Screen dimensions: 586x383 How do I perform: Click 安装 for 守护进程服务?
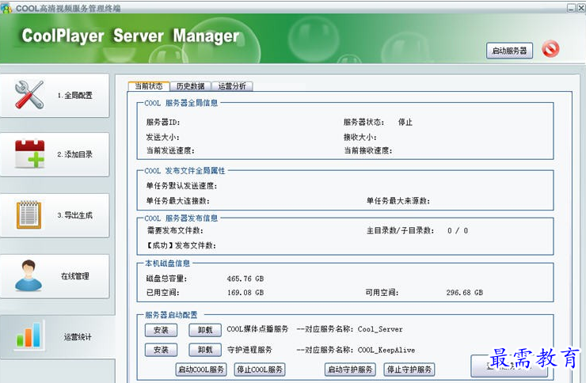click(161, 350)
